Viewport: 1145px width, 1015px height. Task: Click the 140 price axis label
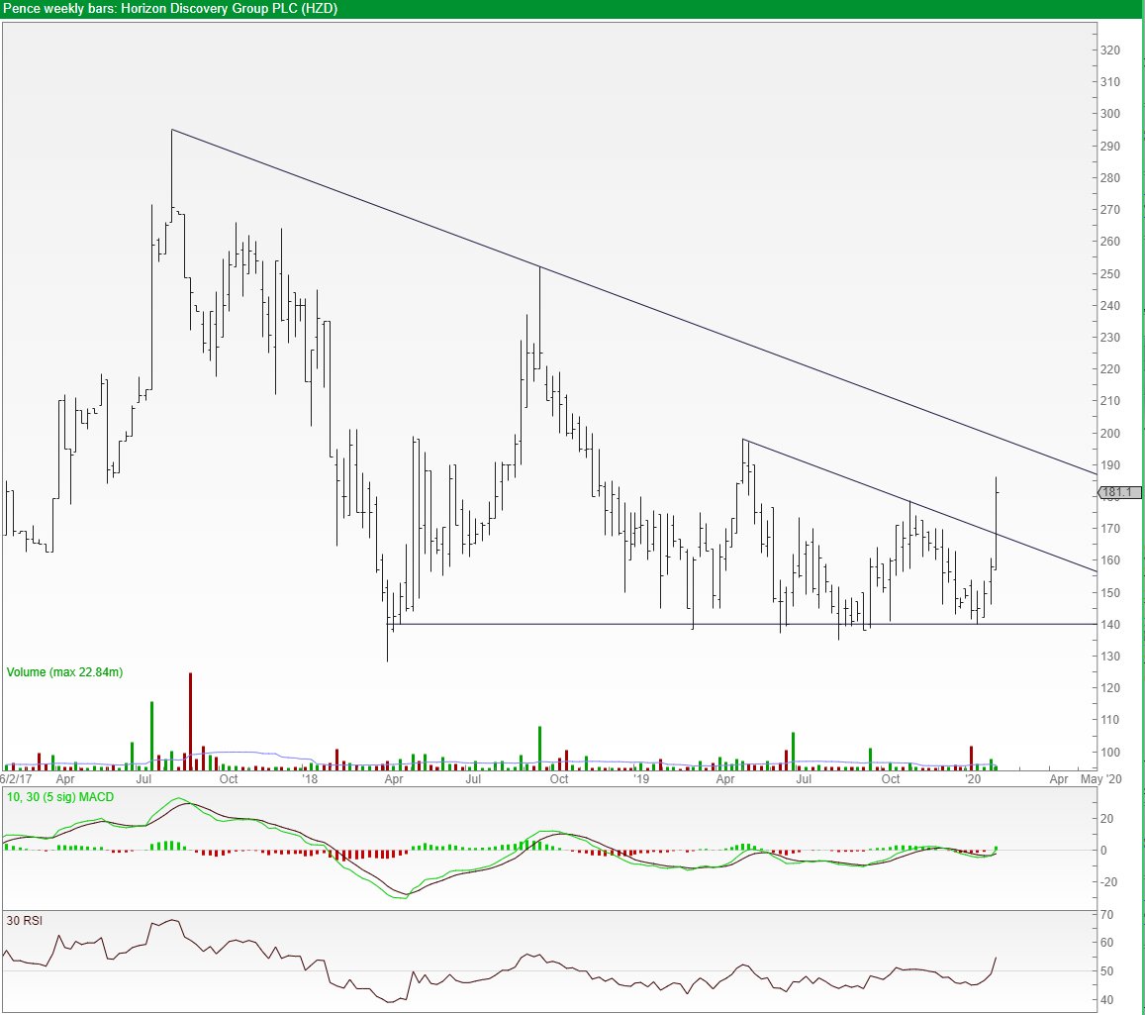1110,625
